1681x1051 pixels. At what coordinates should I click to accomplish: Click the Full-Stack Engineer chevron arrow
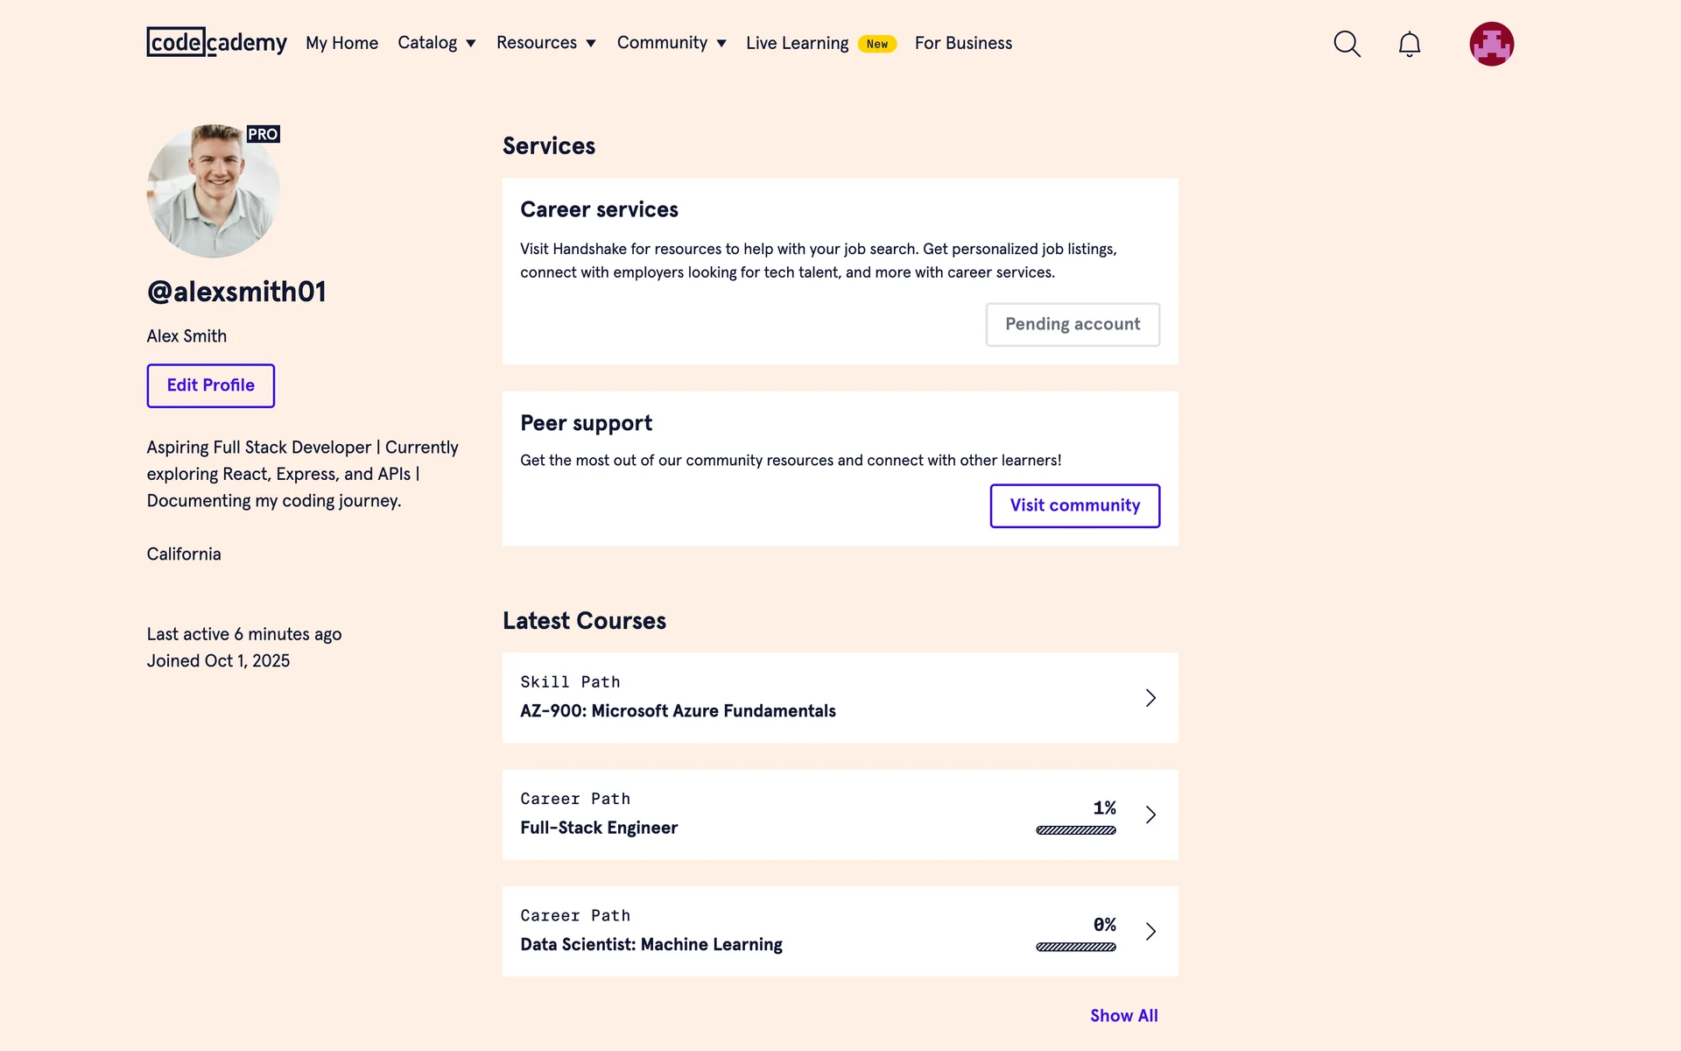[x=1150, y=815]
